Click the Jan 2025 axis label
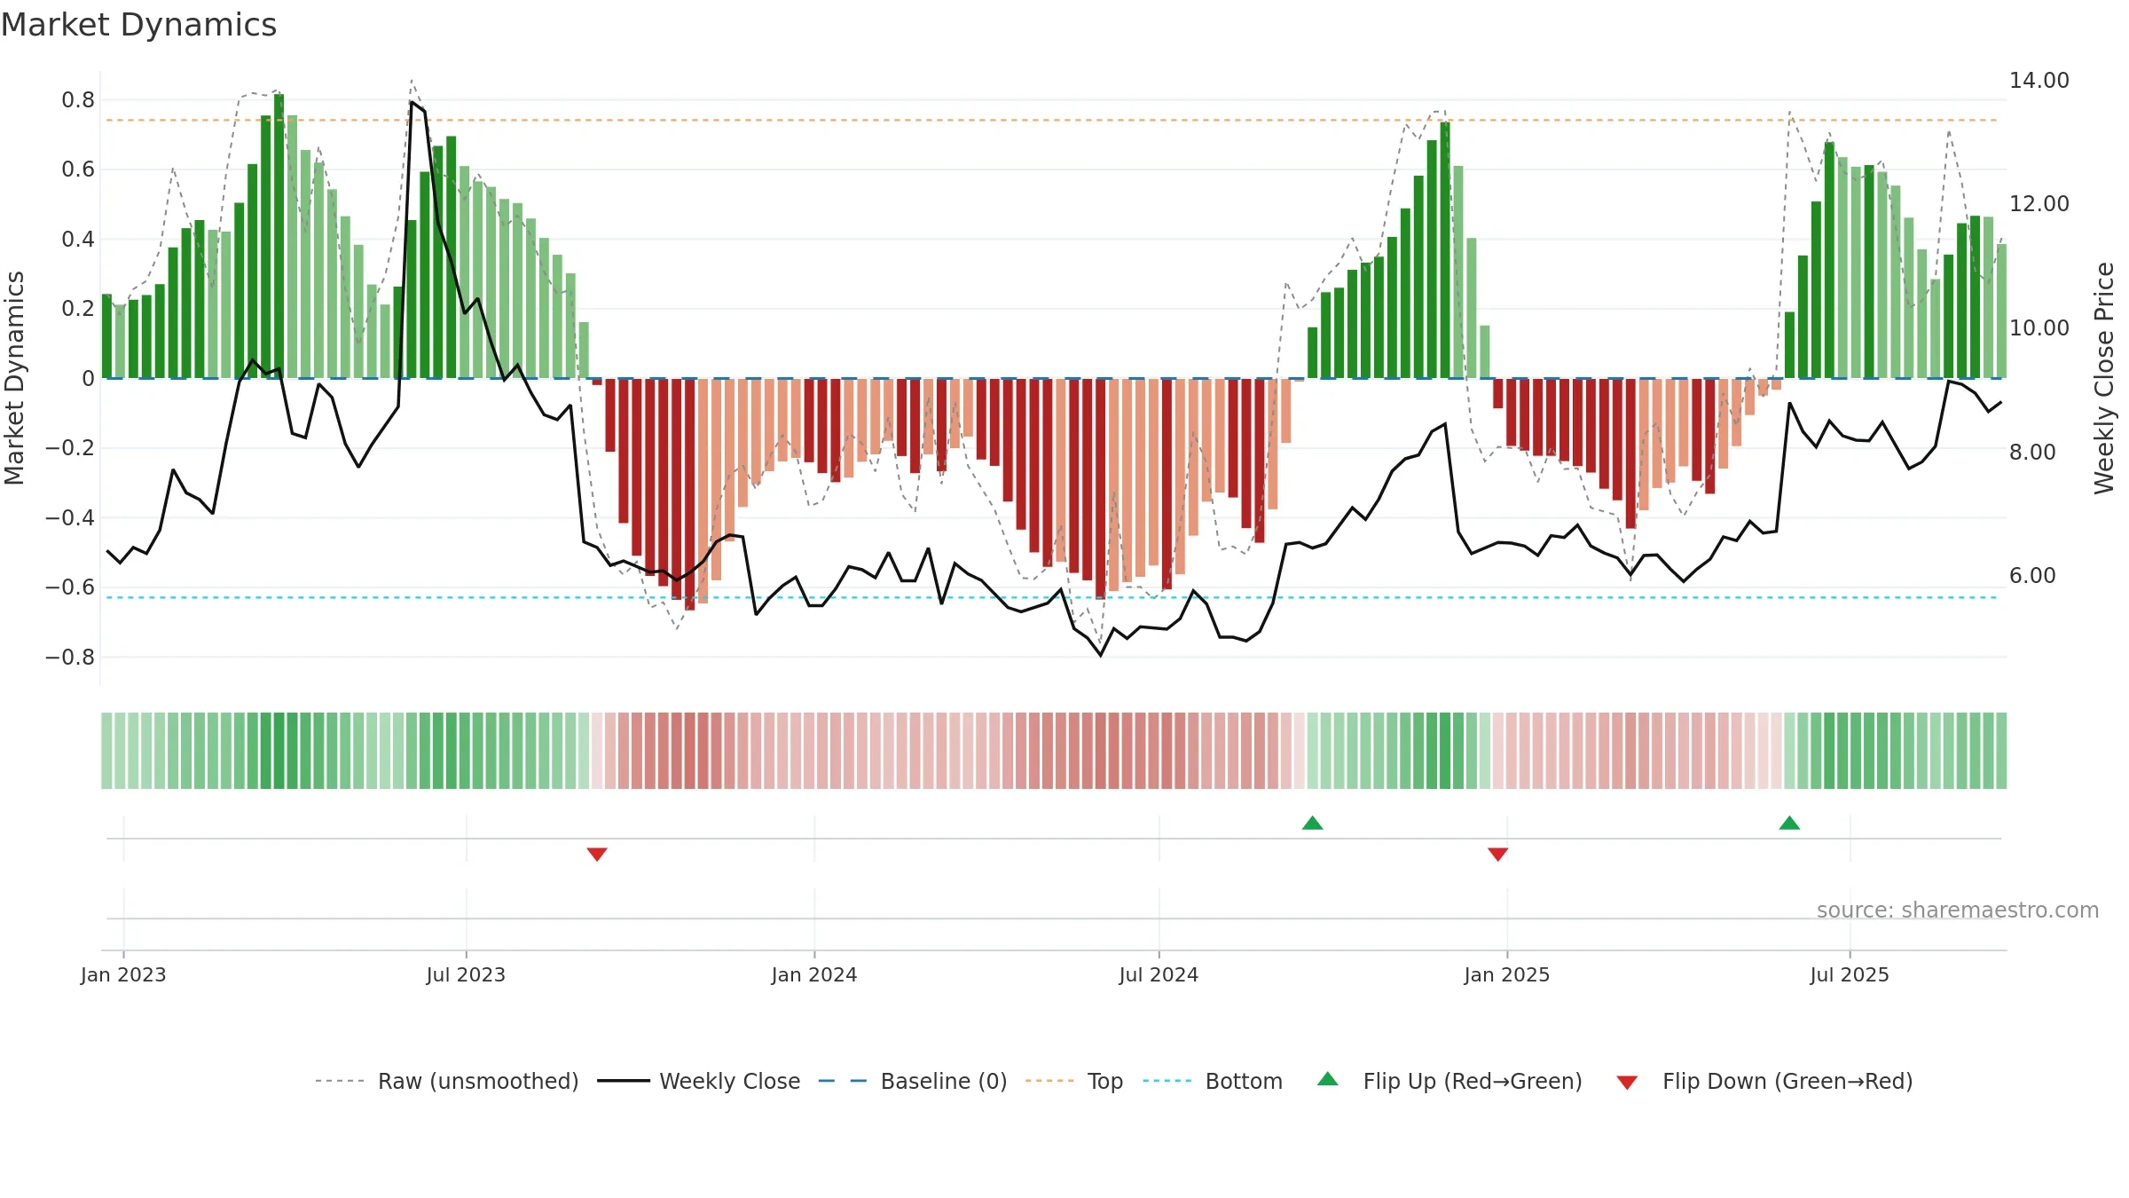The image size is (2129, 1198). click(x=1507, y=974)
